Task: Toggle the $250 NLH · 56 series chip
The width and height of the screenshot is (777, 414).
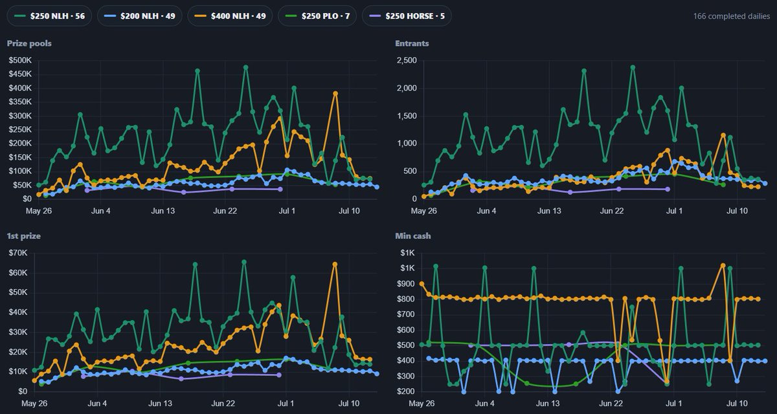Action: [x=49, y=16]
